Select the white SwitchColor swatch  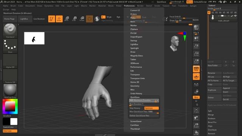pos(14,122)
